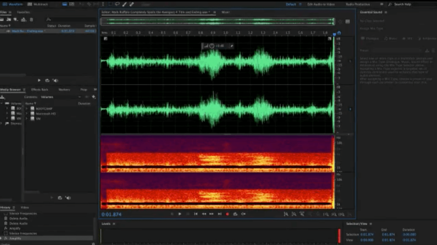Click the Selection Start time value
Screen dimensions: 437x245
pyautogui.click(x=367, y=235)
